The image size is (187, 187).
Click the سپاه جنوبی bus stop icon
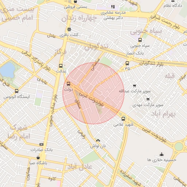pyautogui.click(x=140, y=40)
